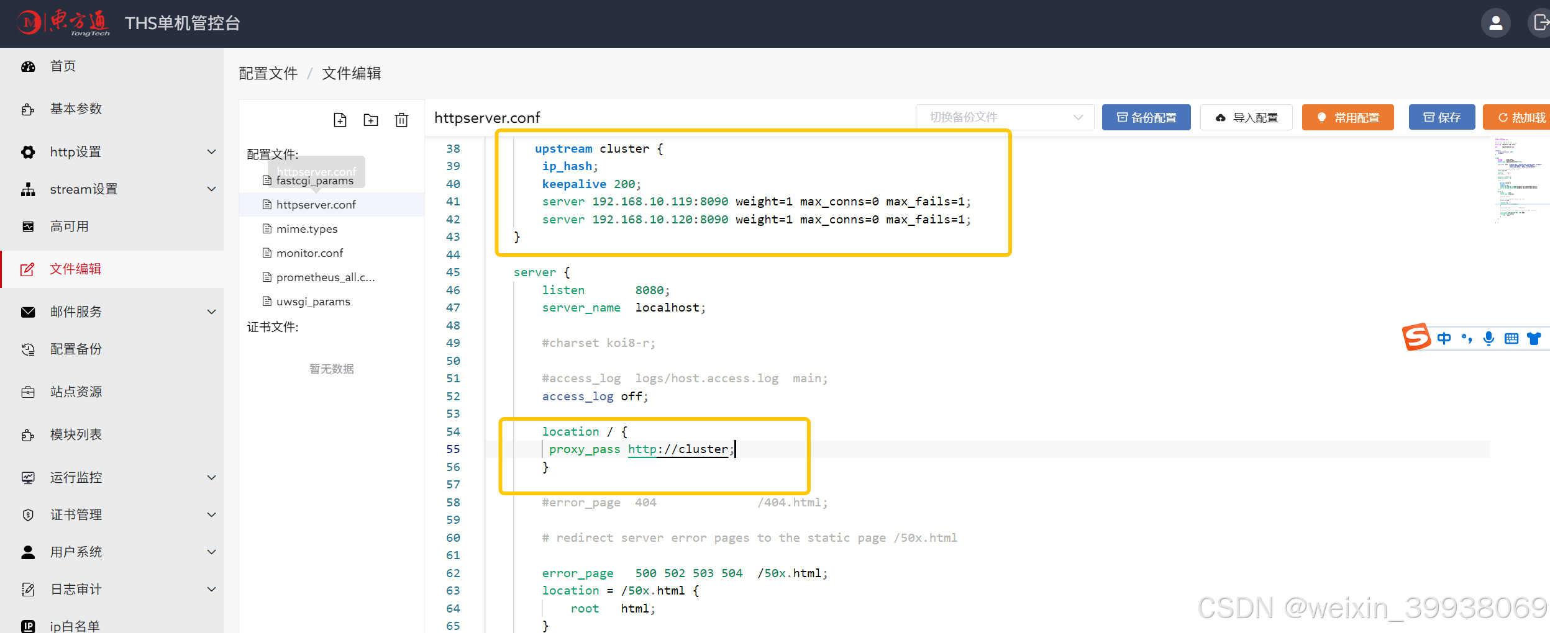The height and width of the screenshot is (633, 1550).
Task: Open the user profile avatar icon
Action: [x=1495, y=24]
